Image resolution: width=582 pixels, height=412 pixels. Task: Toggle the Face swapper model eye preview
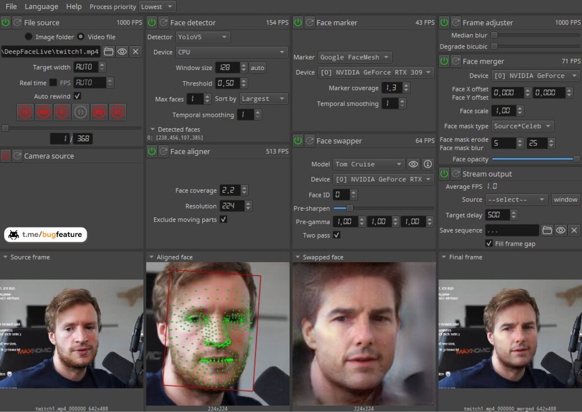pos(413,164)
